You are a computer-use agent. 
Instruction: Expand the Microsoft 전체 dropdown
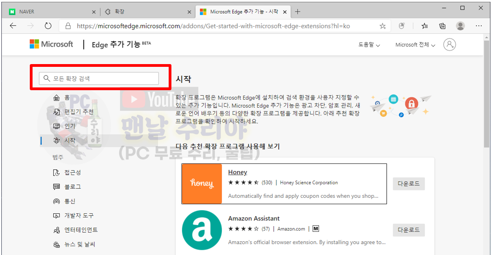click(x=415, y=45)
